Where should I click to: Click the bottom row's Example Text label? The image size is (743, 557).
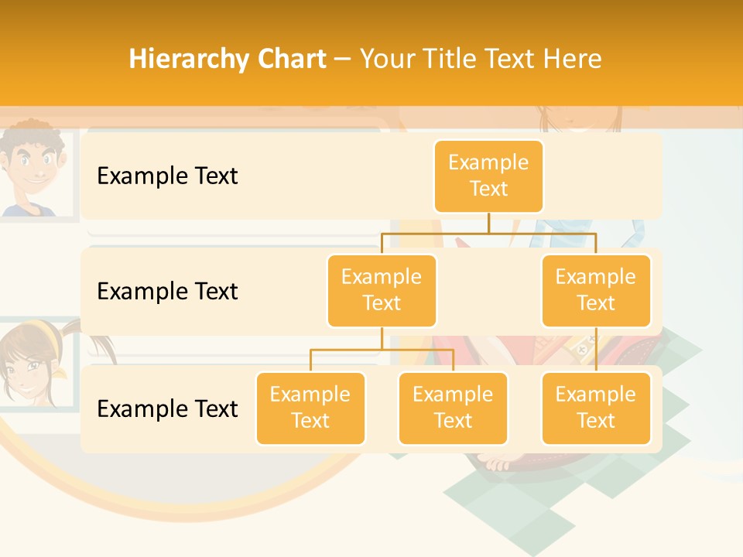coord(167,408)
